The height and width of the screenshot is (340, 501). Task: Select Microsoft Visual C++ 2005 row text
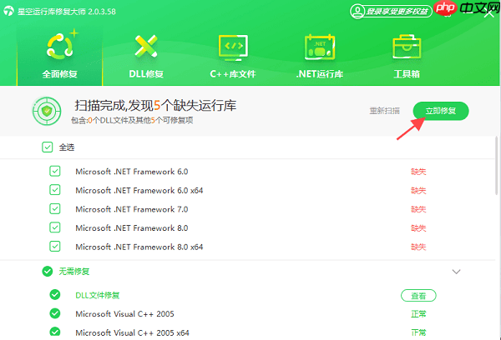click(x=124, y=314)
